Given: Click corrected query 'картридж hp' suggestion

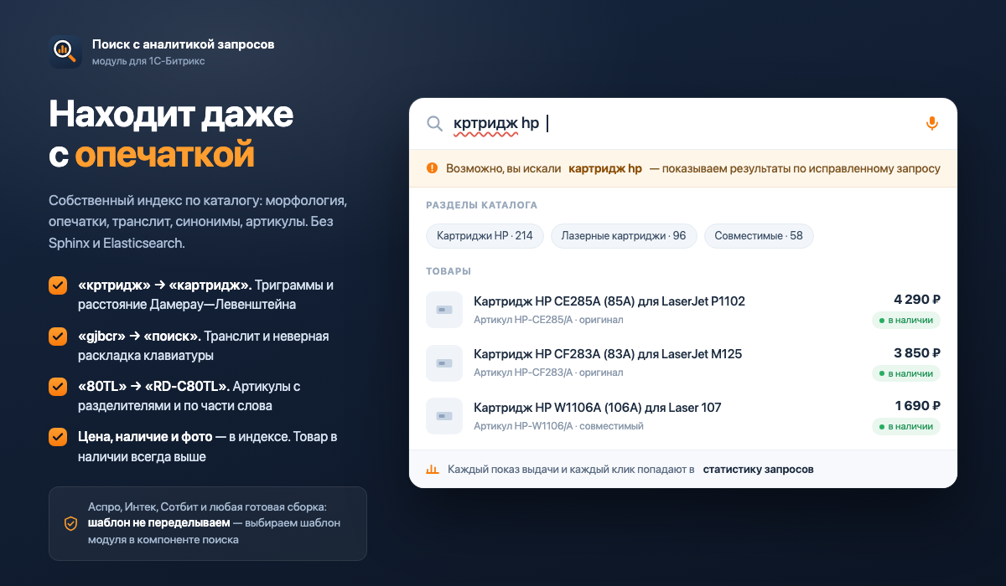Looking at the screenshot, I should pos(605,168).
